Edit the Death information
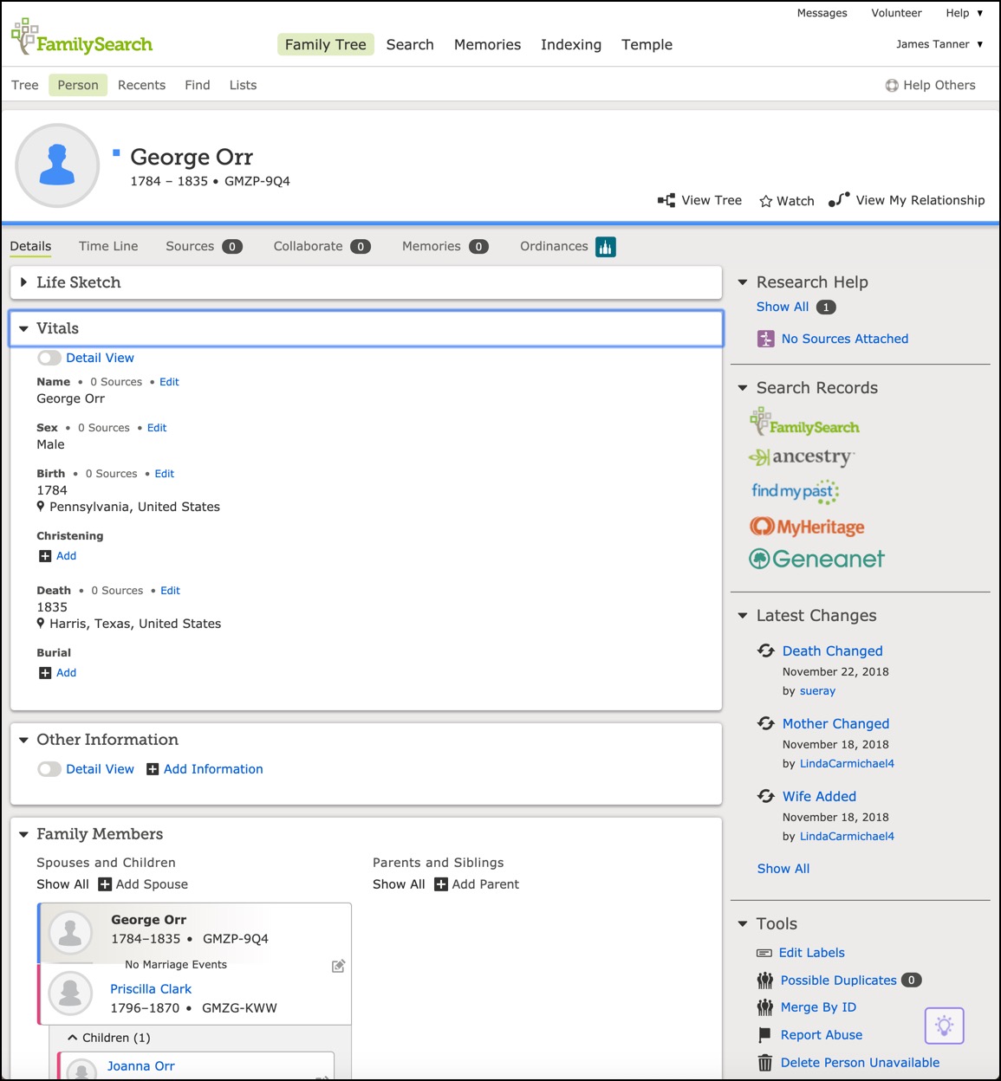The image size is (1001, 1081). click(x=171, y=591)
